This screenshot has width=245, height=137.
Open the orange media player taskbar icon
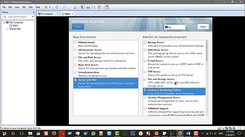[x=140, y=134]
